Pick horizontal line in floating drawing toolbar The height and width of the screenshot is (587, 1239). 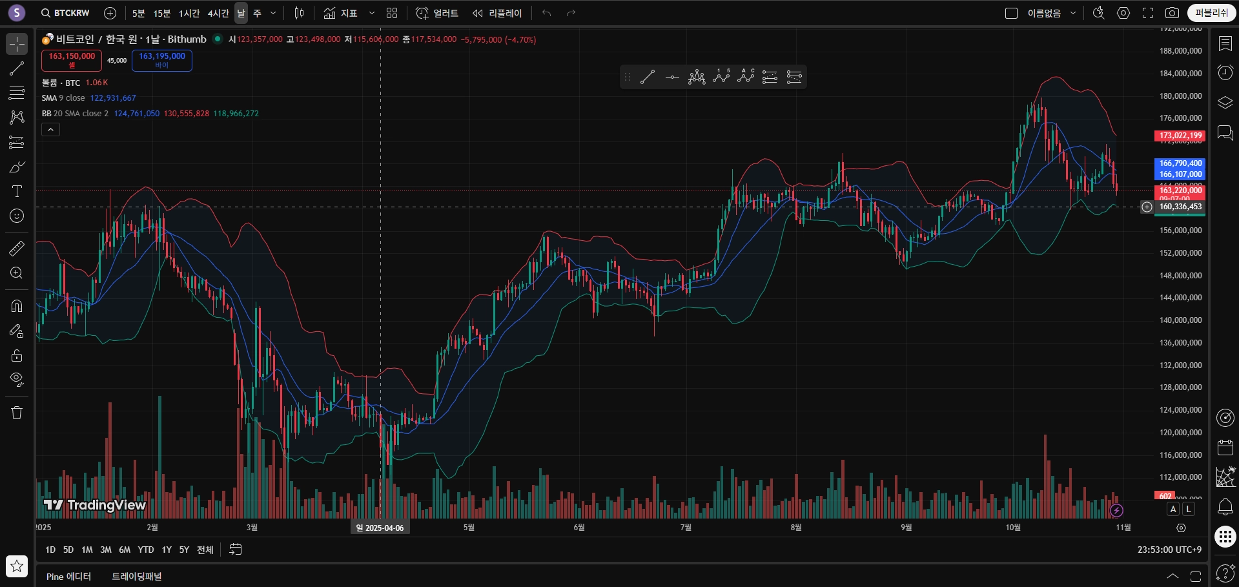pyautogui.click(x=672, y=77)
